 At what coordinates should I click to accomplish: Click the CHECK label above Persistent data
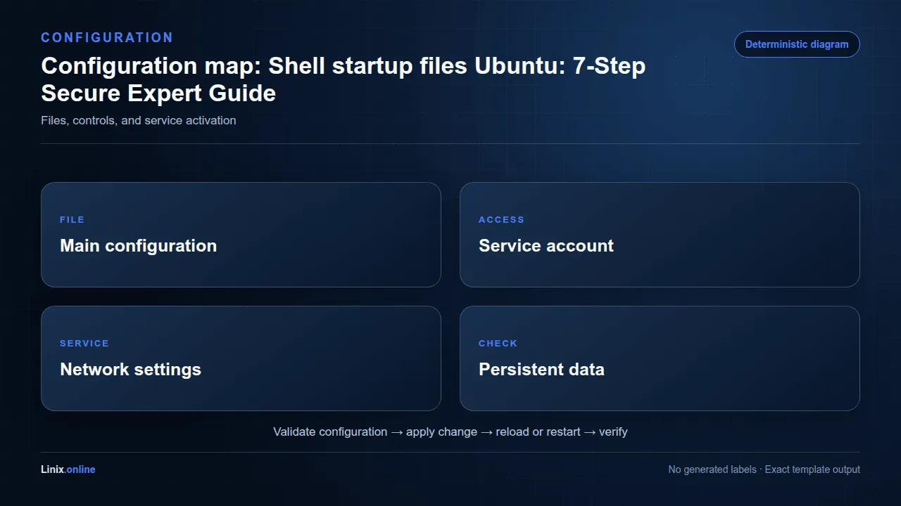498,344
